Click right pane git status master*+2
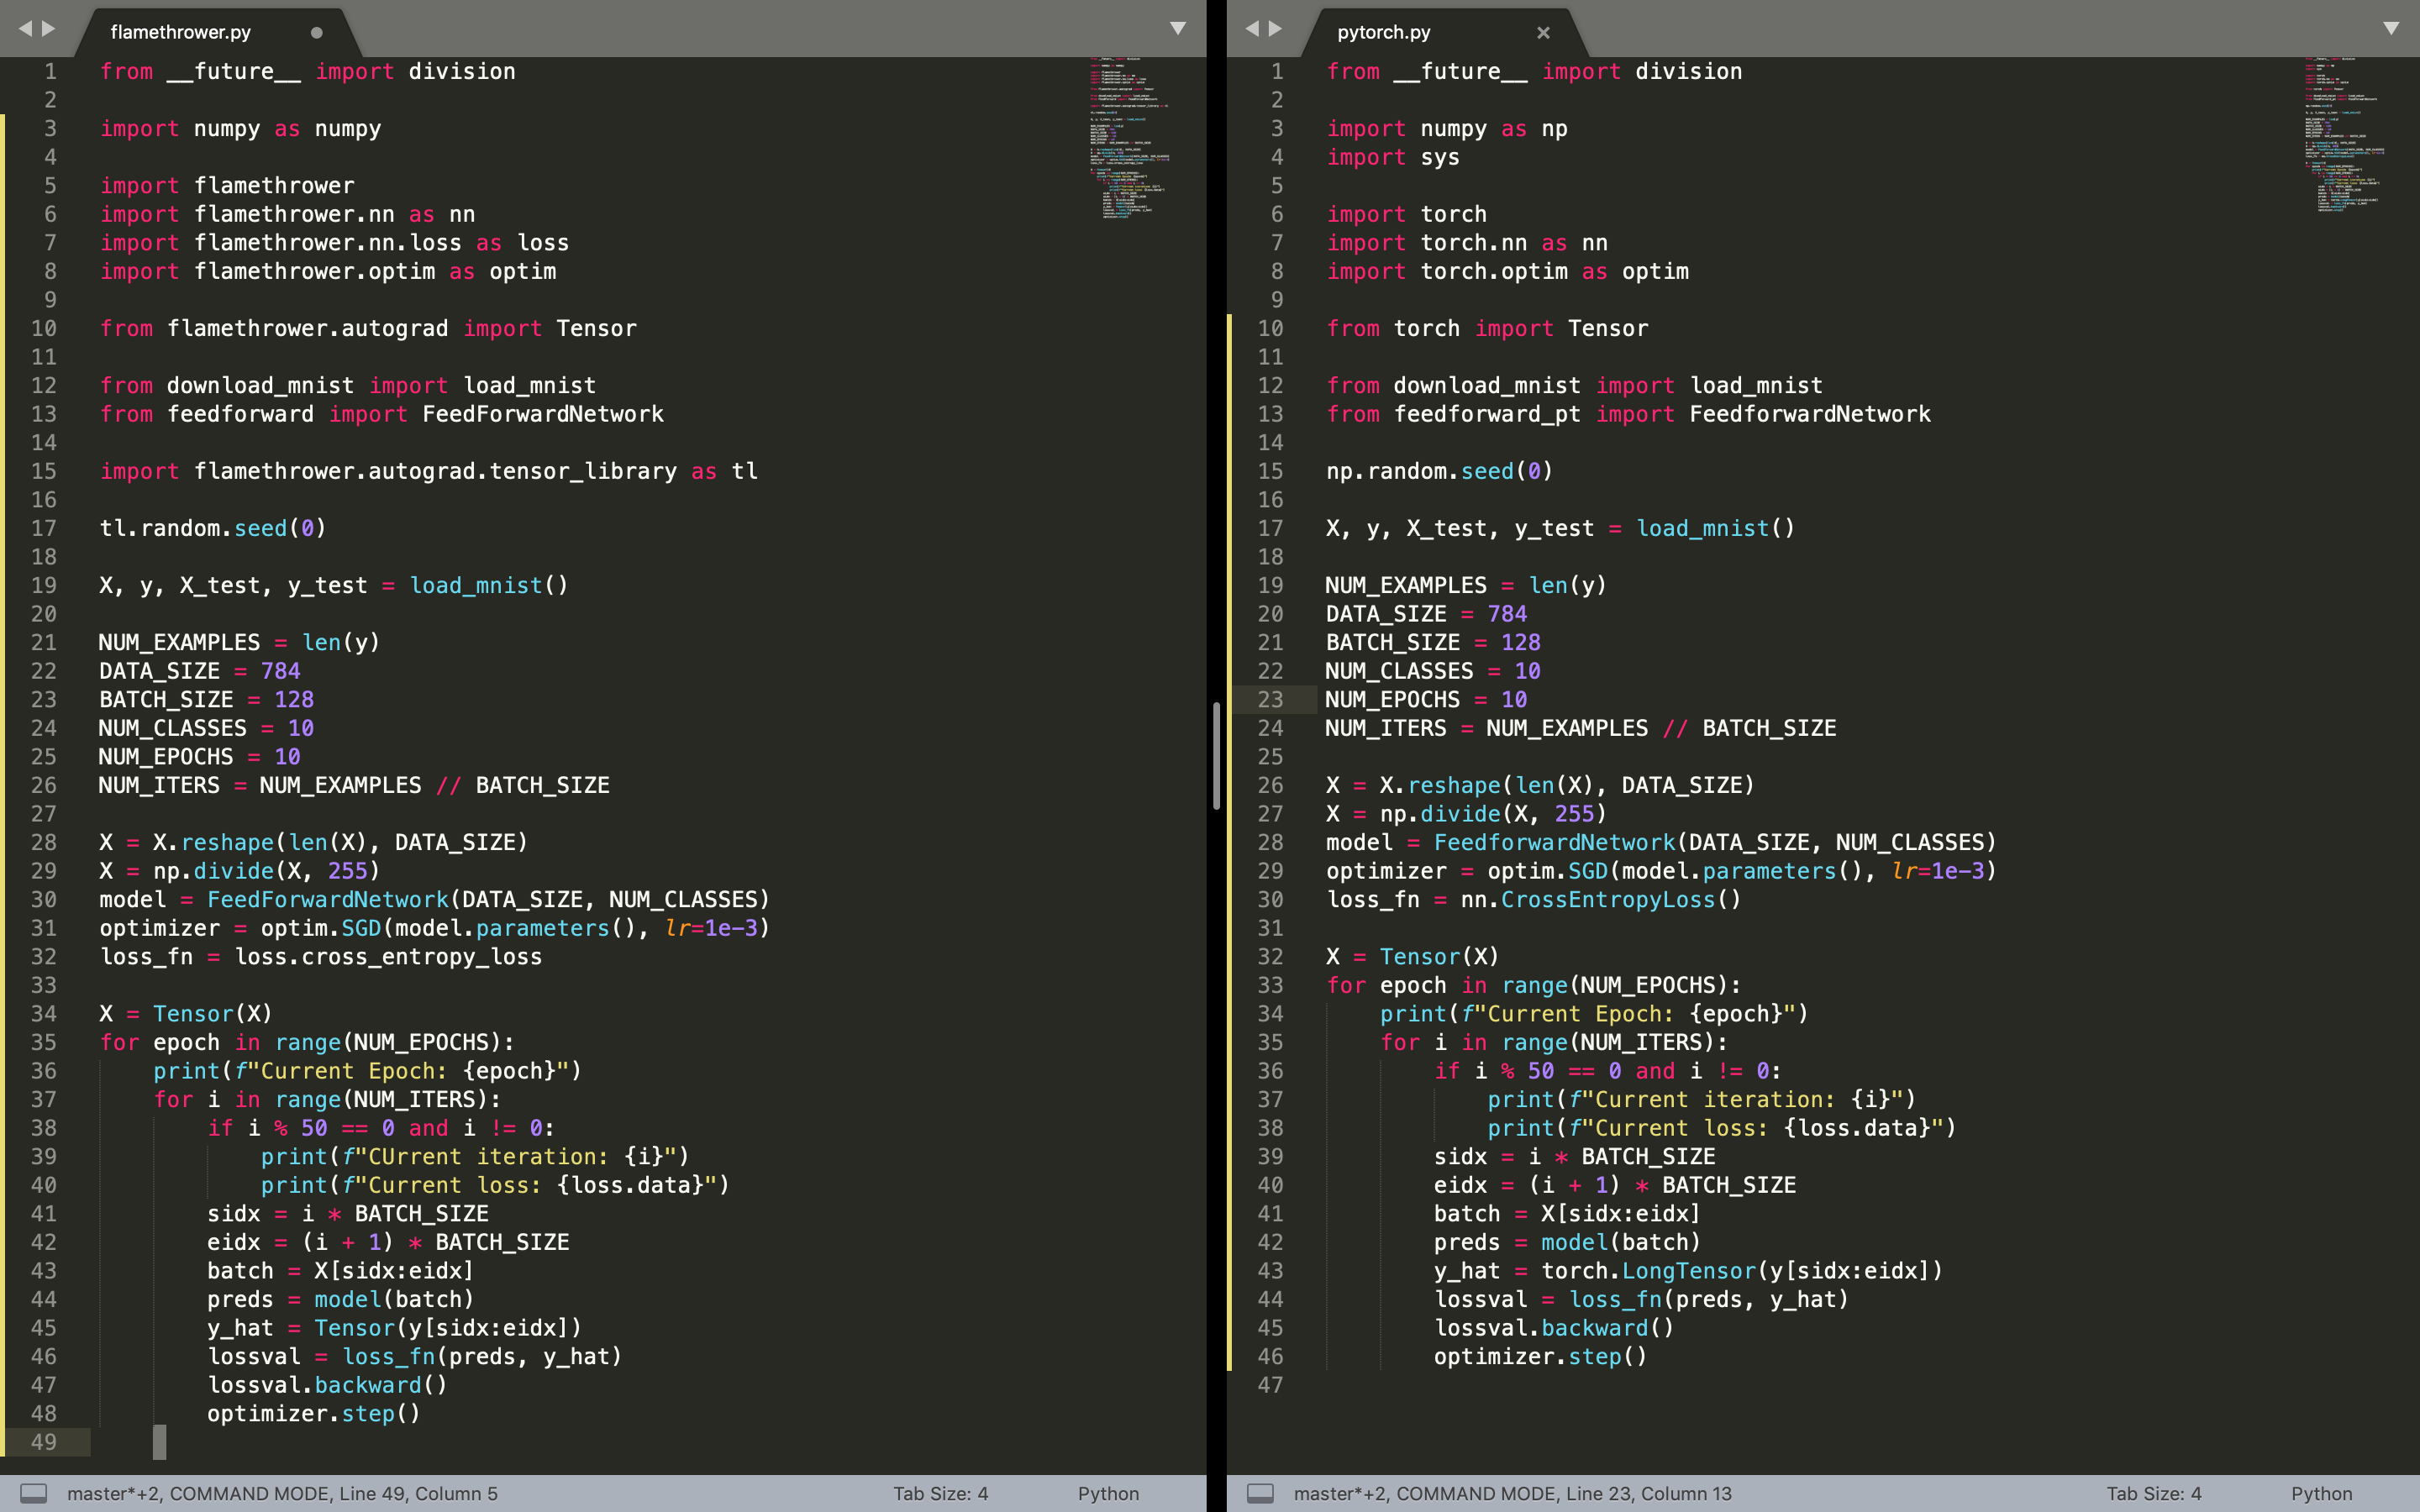 coord(1340,1493)
